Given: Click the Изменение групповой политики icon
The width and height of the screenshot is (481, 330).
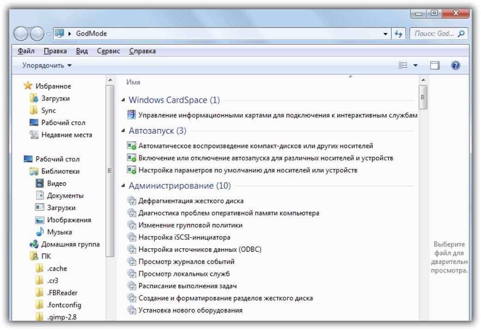Looking at the screenshot, I should click(x=132, y=225).
